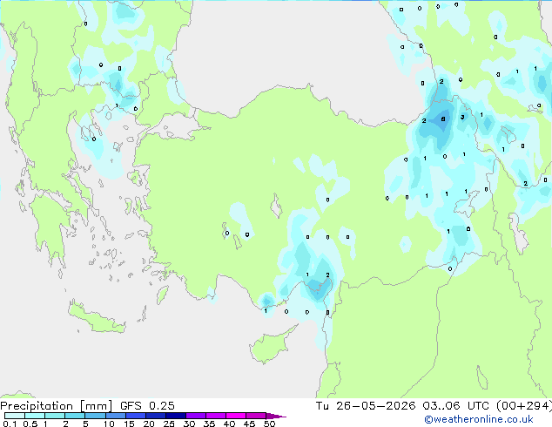Click the 1–2 mm legend swatch

[55, 416]
